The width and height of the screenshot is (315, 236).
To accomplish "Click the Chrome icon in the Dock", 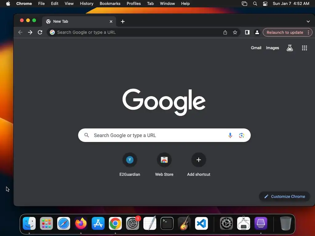I will coord(115,223).
